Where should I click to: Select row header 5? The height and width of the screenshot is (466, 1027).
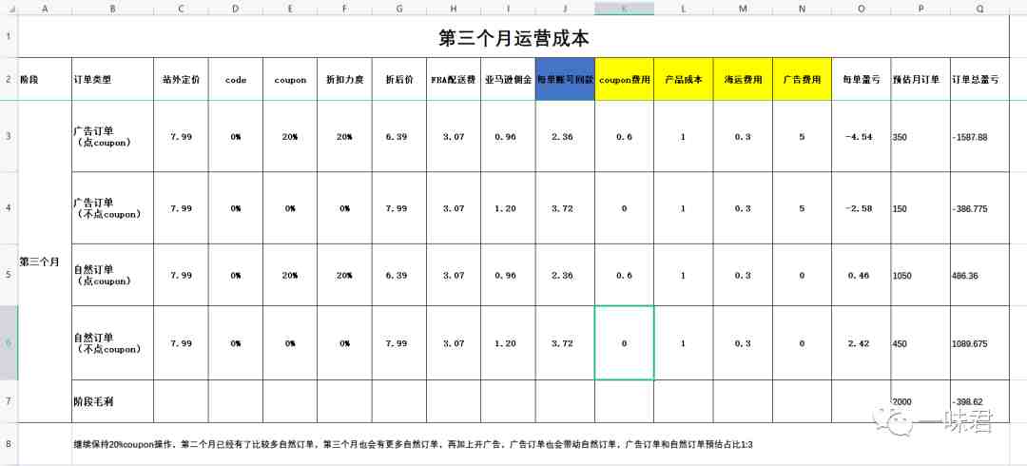pos(9,275)
